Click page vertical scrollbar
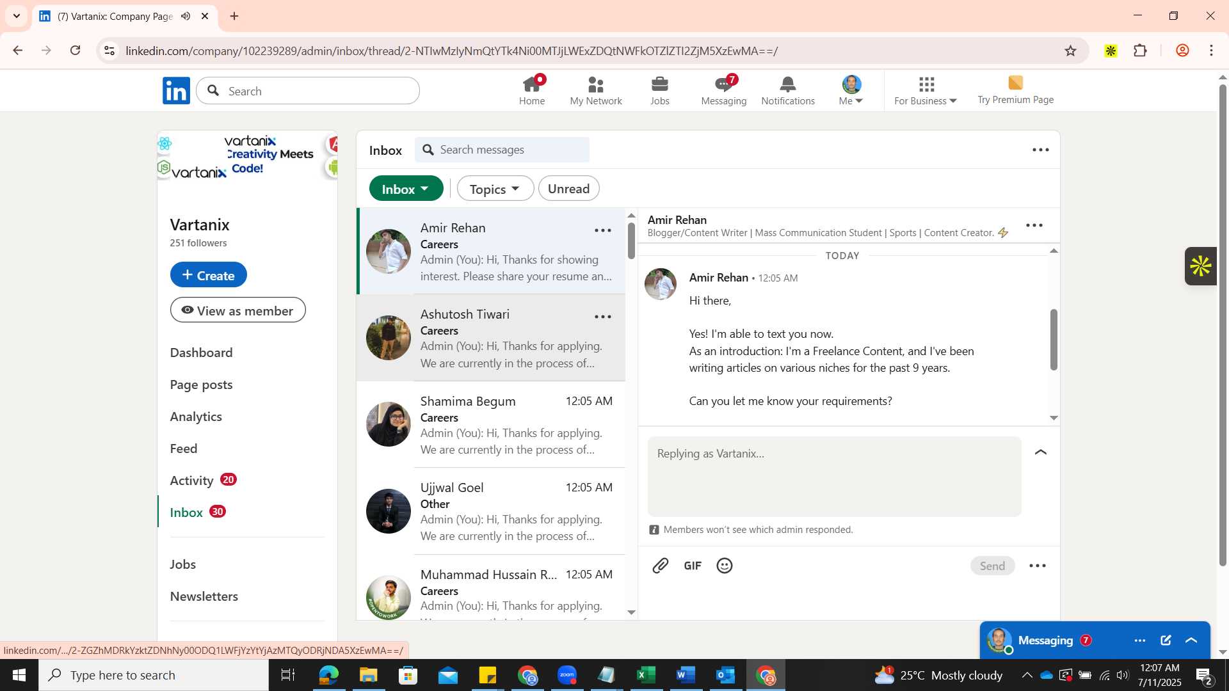Viewport: 1229px width, 691px height. pyautogui.click(x=1222, y=325)
